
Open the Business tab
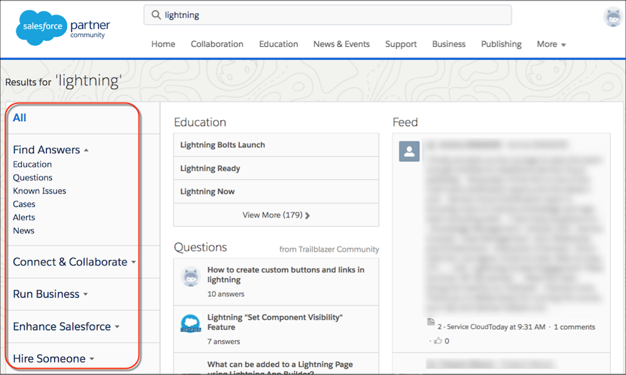(449, 44)
